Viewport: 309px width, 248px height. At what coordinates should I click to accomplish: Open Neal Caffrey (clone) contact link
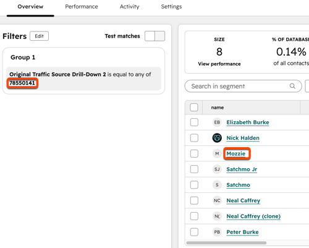coord(253,216)
